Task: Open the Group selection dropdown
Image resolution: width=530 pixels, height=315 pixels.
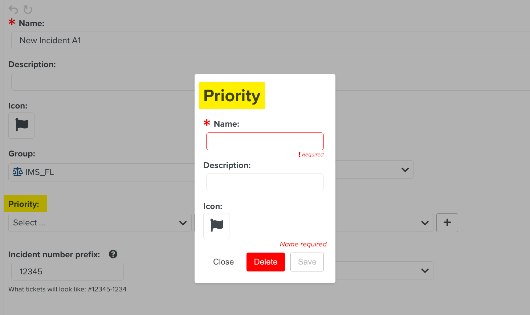Action: coord(405,169)
